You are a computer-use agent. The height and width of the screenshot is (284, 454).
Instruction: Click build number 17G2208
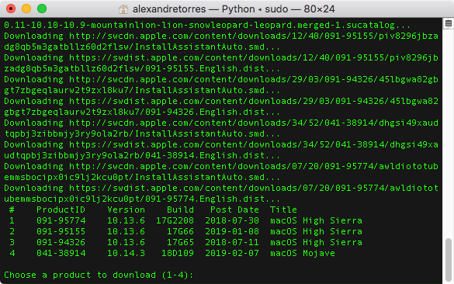click(x=175, y=220)
